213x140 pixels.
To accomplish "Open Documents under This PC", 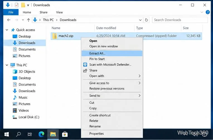I will tap(27, 85).
